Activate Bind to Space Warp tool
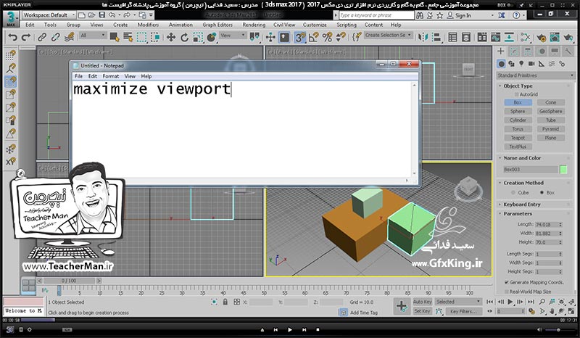Screen dimensions: 580x338 69,37
